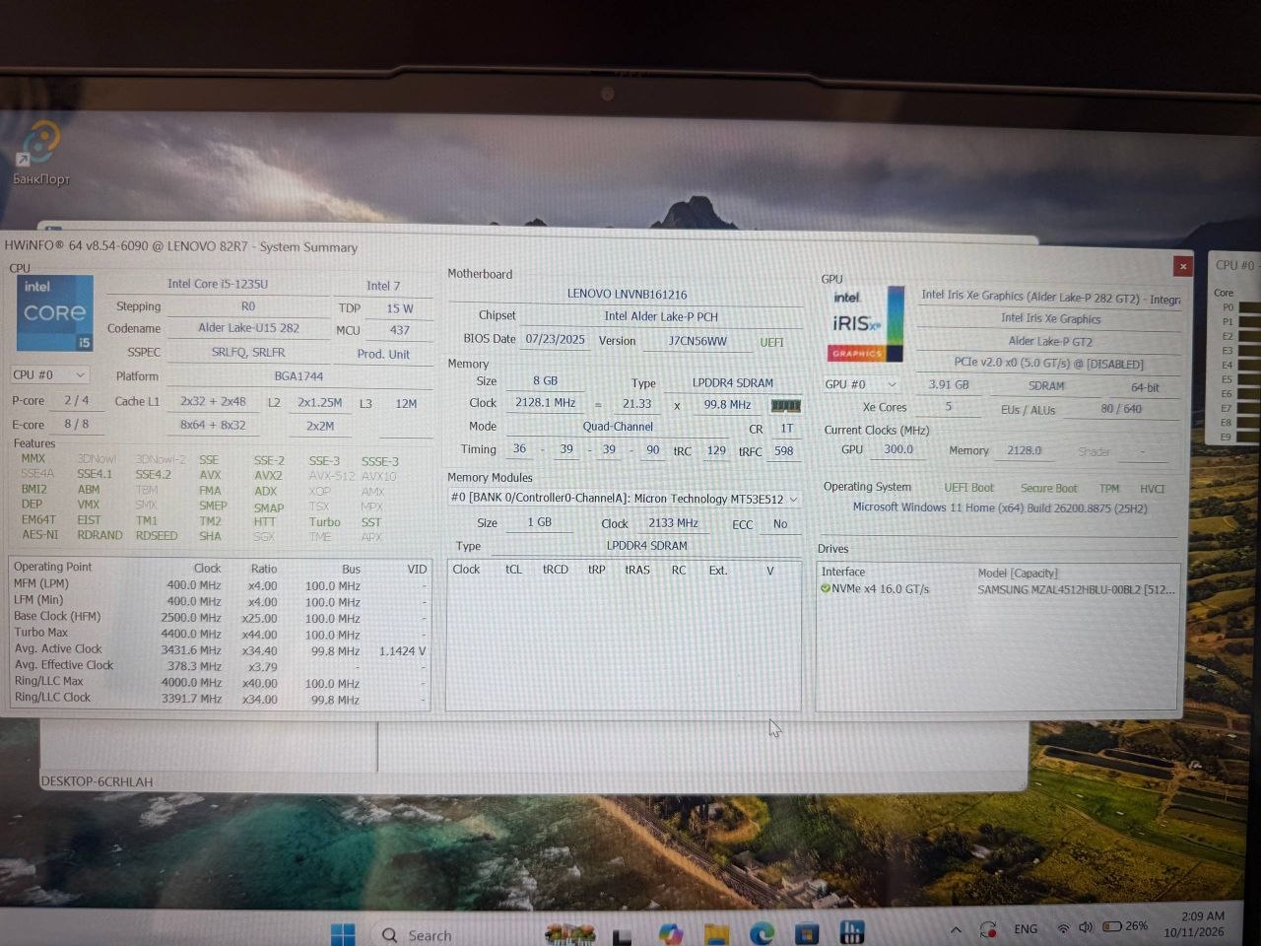
Task: Open the GPU #0 selector dropdown
Action: coord(862,384)
